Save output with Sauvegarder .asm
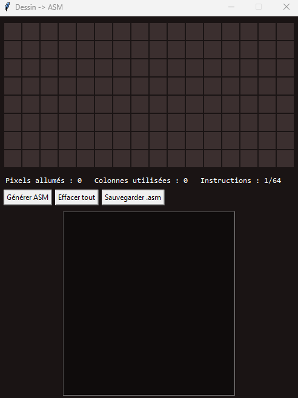This screenshot has width=298, height=398. (133, 197)
